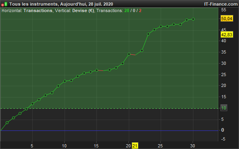Click the blue zero baseline
The image size is (239, 149).
tap(109, 130)
